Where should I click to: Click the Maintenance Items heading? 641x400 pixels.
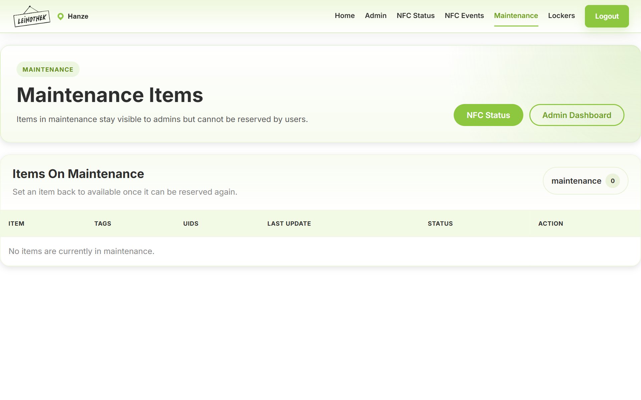(x=110, y=95)
